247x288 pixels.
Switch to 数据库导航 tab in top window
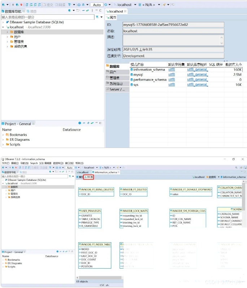coord(13,12)
